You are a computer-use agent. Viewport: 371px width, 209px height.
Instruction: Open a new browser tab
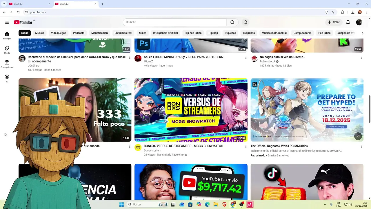(x=102, y=4)
